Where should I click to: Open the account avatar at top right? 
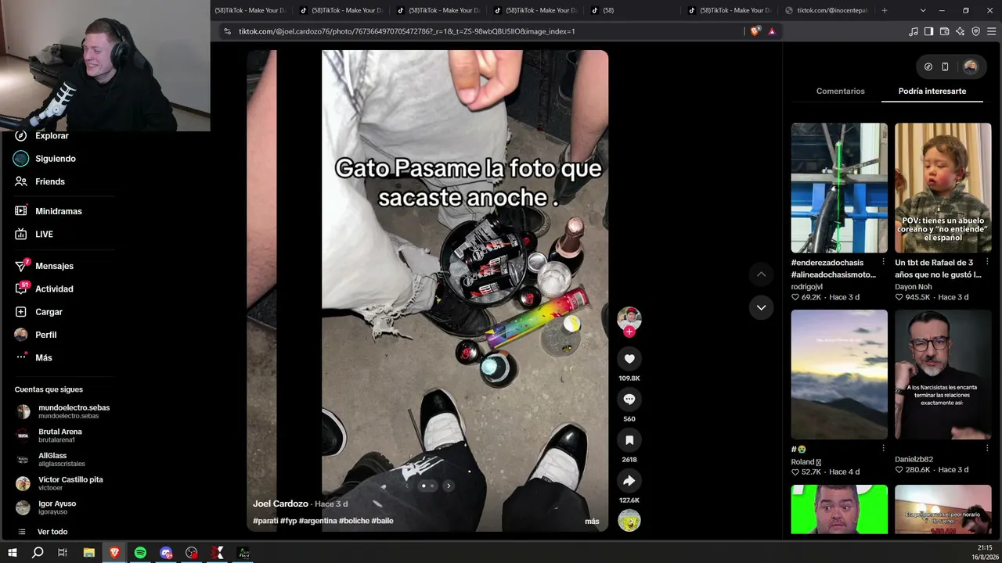[x=971, y=66]
